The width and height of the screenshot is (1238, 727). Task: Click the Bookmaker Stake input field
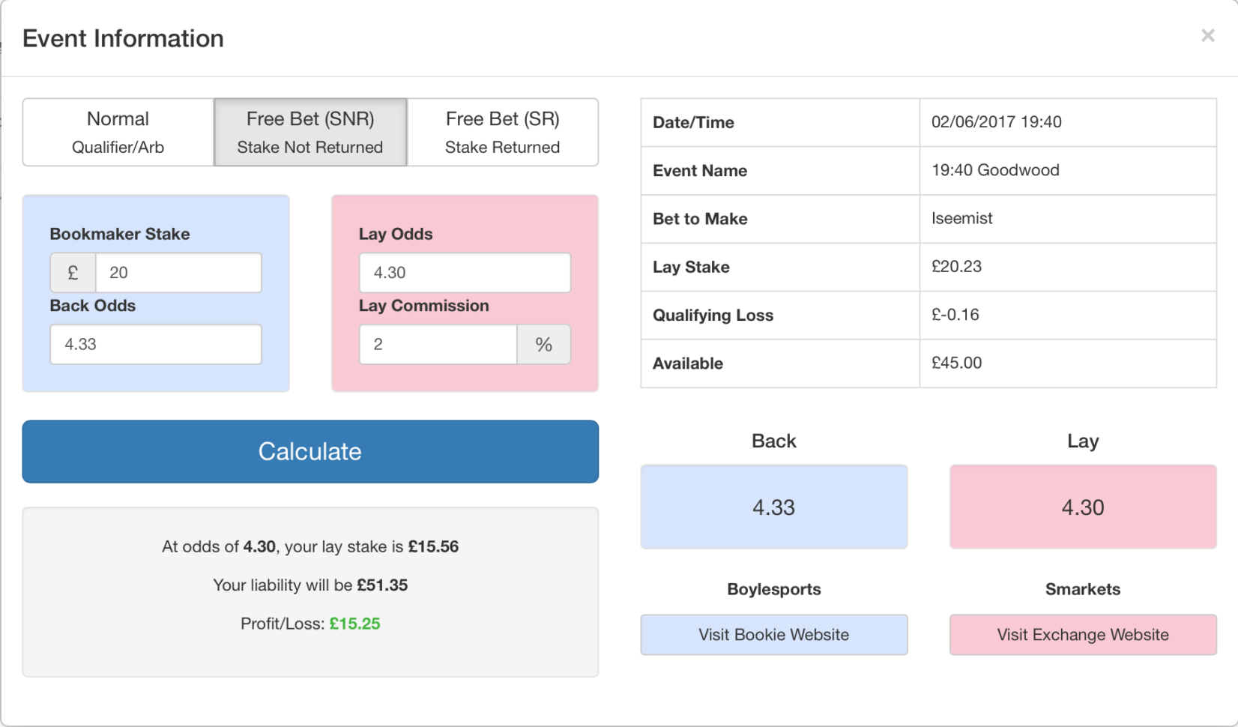pyautogui.click(x=178, y=272)
